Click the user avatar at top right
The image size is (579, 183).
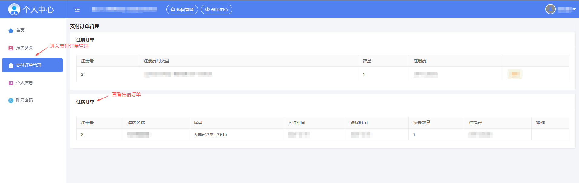(551, 9)
